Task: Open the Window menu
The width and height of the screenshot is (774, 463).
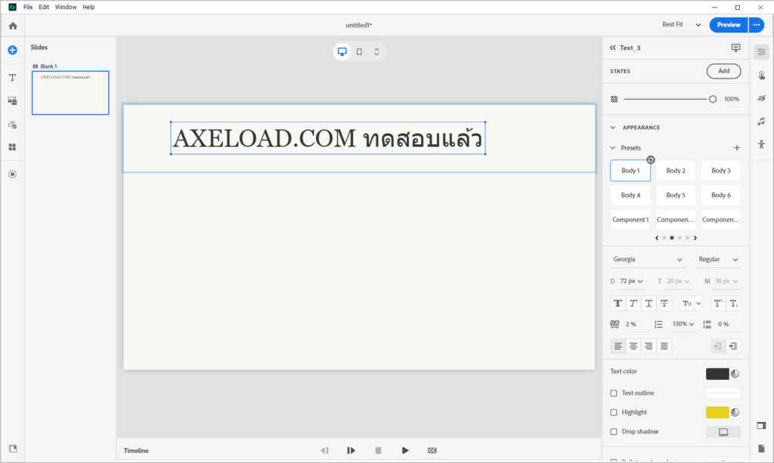Action: 66,7
